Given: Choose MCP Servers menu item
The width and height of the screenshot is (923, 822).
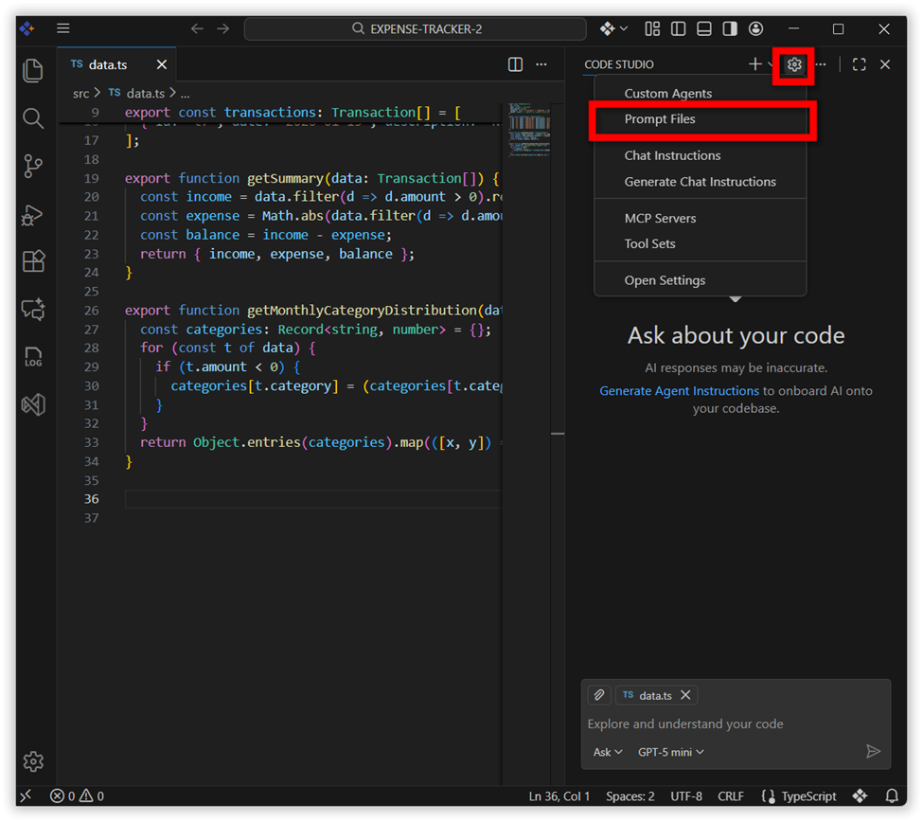Looking at the screenshot, I should pos(660,218).
